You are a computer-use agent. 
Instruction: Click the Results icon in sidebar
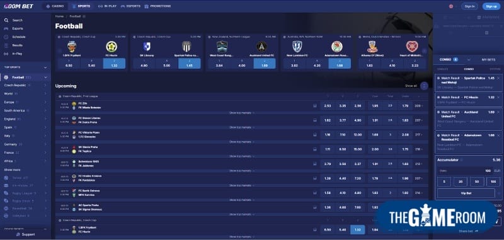point(6,45)
